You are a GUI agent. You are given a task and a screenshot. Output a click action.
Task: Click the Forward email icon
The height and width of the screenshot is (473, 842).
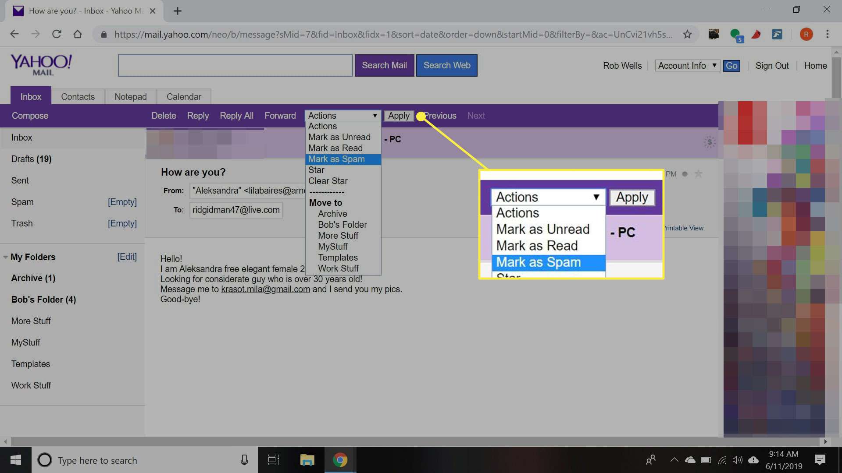coord(280,115)
